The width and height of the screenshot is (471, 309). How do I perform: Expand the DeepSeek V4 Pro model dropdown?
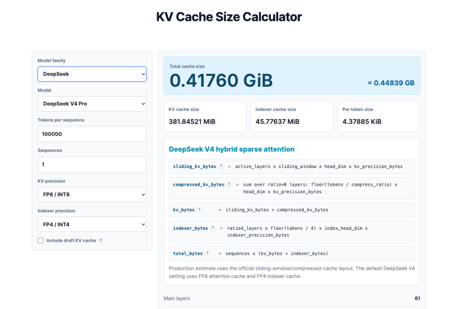[x=92, y=104]
